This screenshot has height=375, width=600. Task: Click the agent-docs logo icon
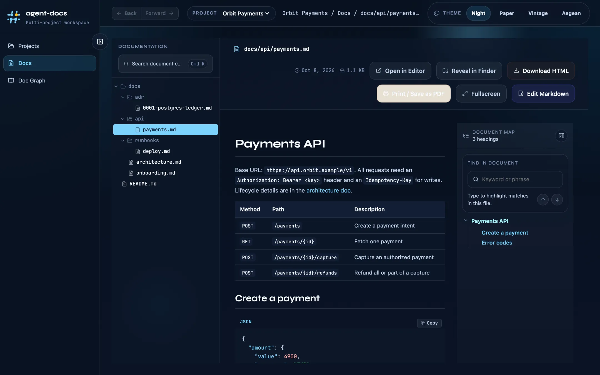click(x=14, y=17)
